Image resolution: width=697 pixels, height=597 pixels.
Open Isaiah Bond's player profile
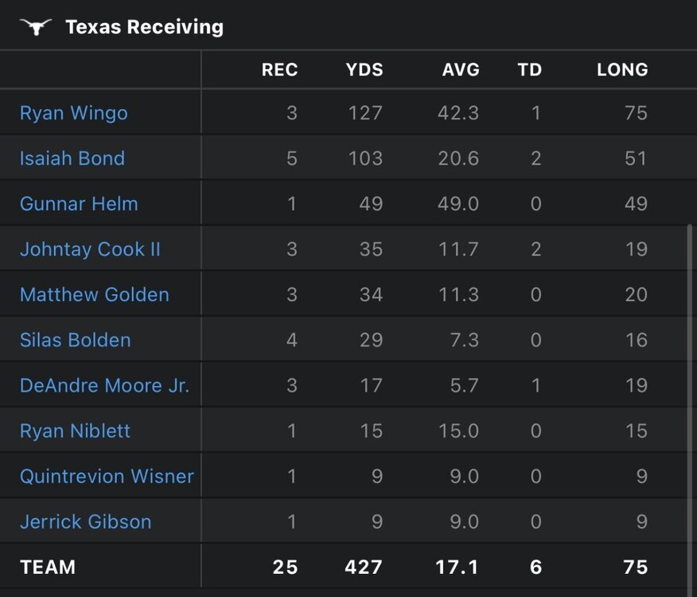(x=72, y=158)
